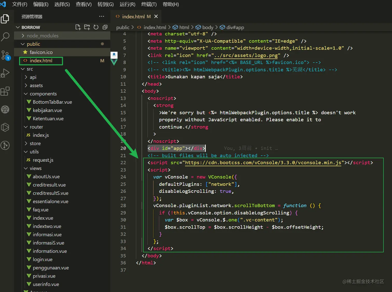
Task: Click the body breadcrumb segment
Action: (207, 27)
